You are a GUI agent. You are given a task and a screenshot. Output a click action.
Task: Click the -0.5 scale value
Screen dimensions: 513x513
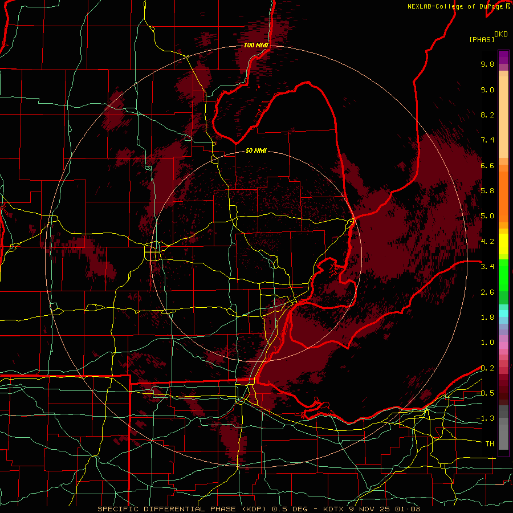pyautogui.click(x=485, y=393)
